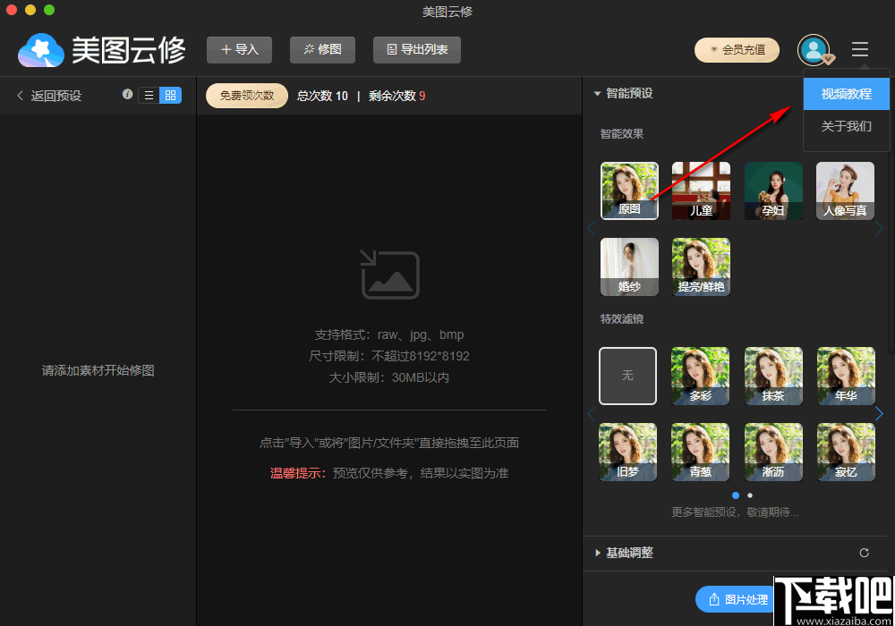Image resolution: width=895 pixels, height=626 pixels.
Task: Apply the 抹茶 filter
Action: 773,376
